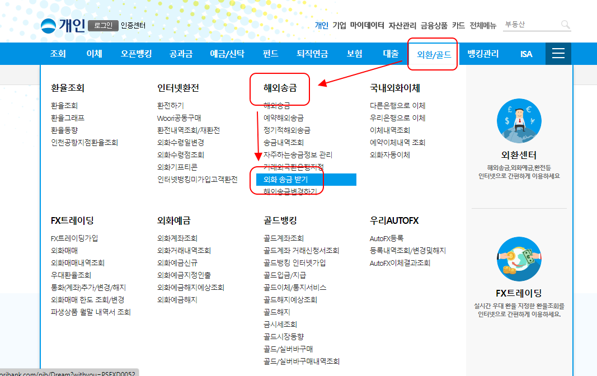The image size is (597, 376).
Task: Open 인터넷뱅킹미가입고객환전 link
Action: [x=197, y=179]
